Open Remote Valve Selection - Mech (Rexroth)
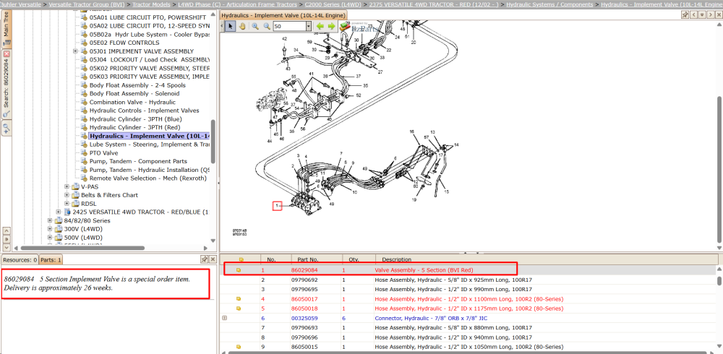723x354 pixels. [148, 178]
